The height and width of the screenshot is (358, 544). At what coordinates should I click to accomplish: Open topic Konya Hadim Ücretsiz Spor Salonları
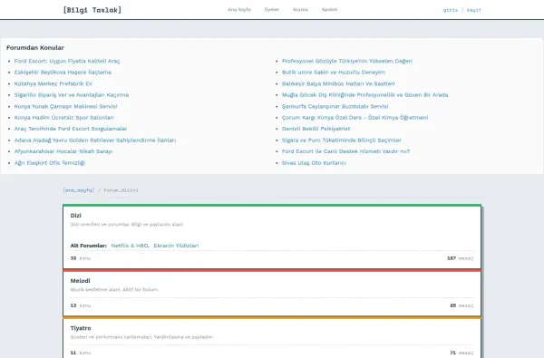point(63,117)
